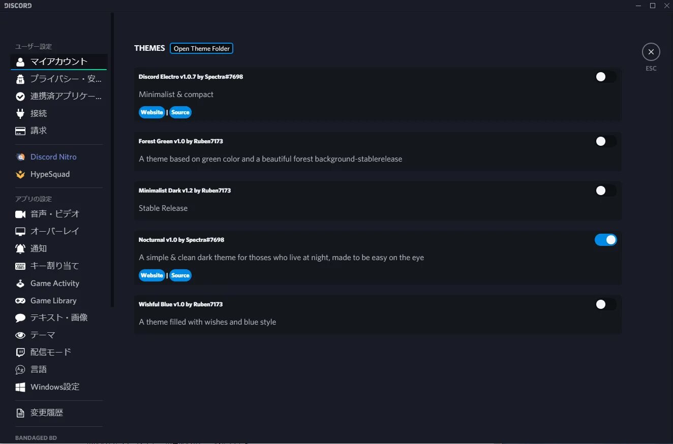Open the Discord Nitro page
The width and height of the screenshot is (673, 444).
coord(59,157)
